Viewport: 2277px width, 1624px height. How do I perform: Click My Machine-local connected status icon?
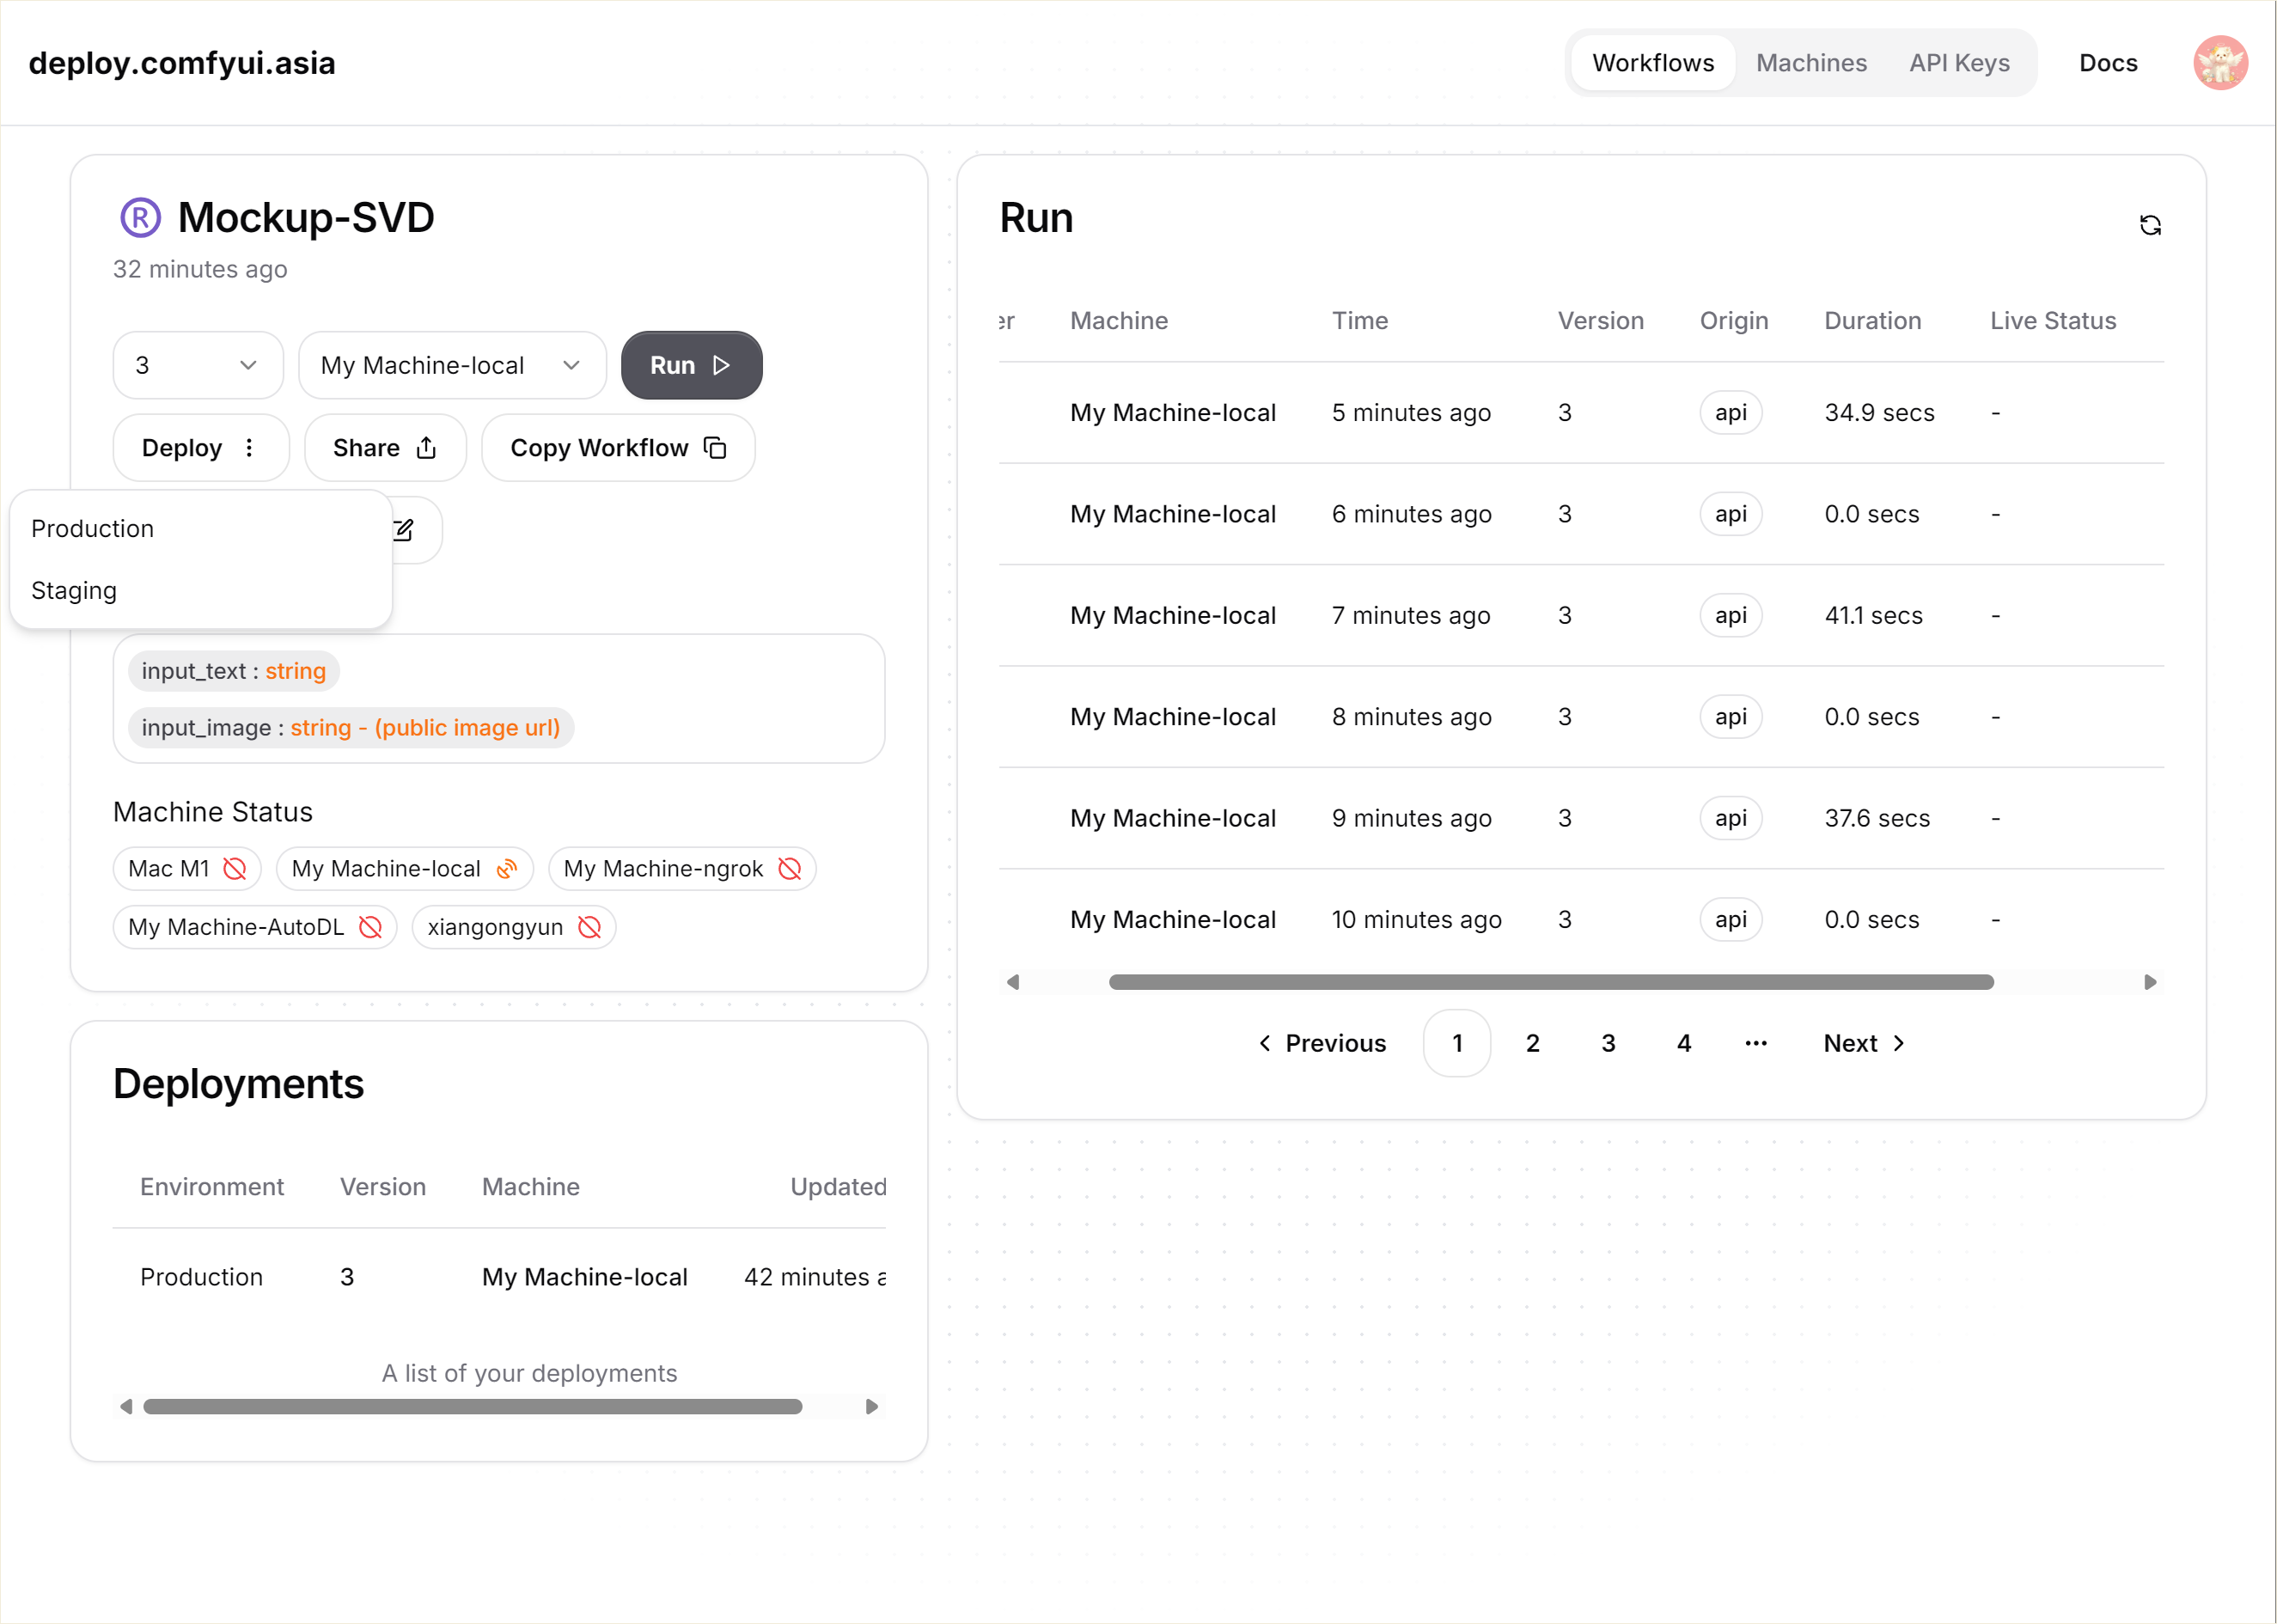[507, 869]
